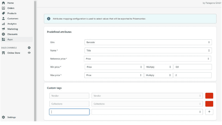222x125 pixels.
Task: Click the Predefined attributes heading
Action: (59, 32)
